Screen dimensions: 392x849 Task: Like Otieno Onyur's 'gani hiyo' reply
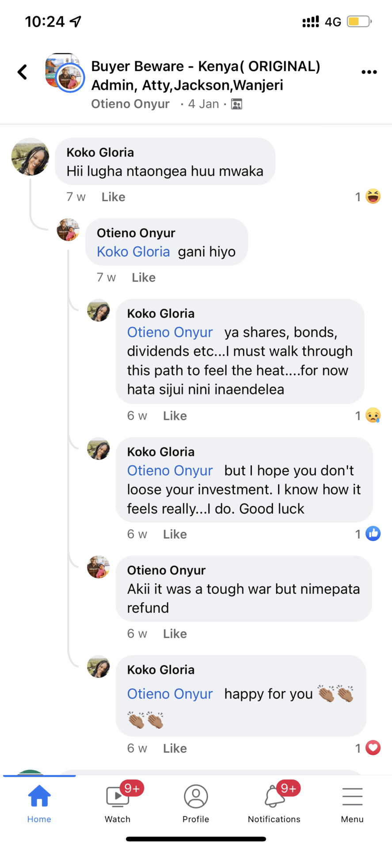[x=144, y=277]
